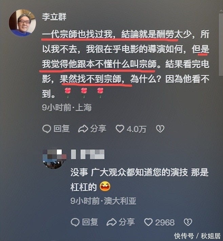Image resolution: width=223 pixels, height=241 pixels.
Task: Click the share arrow icon under the 澳大利亚 comment
Action: (x=111, y=222)
